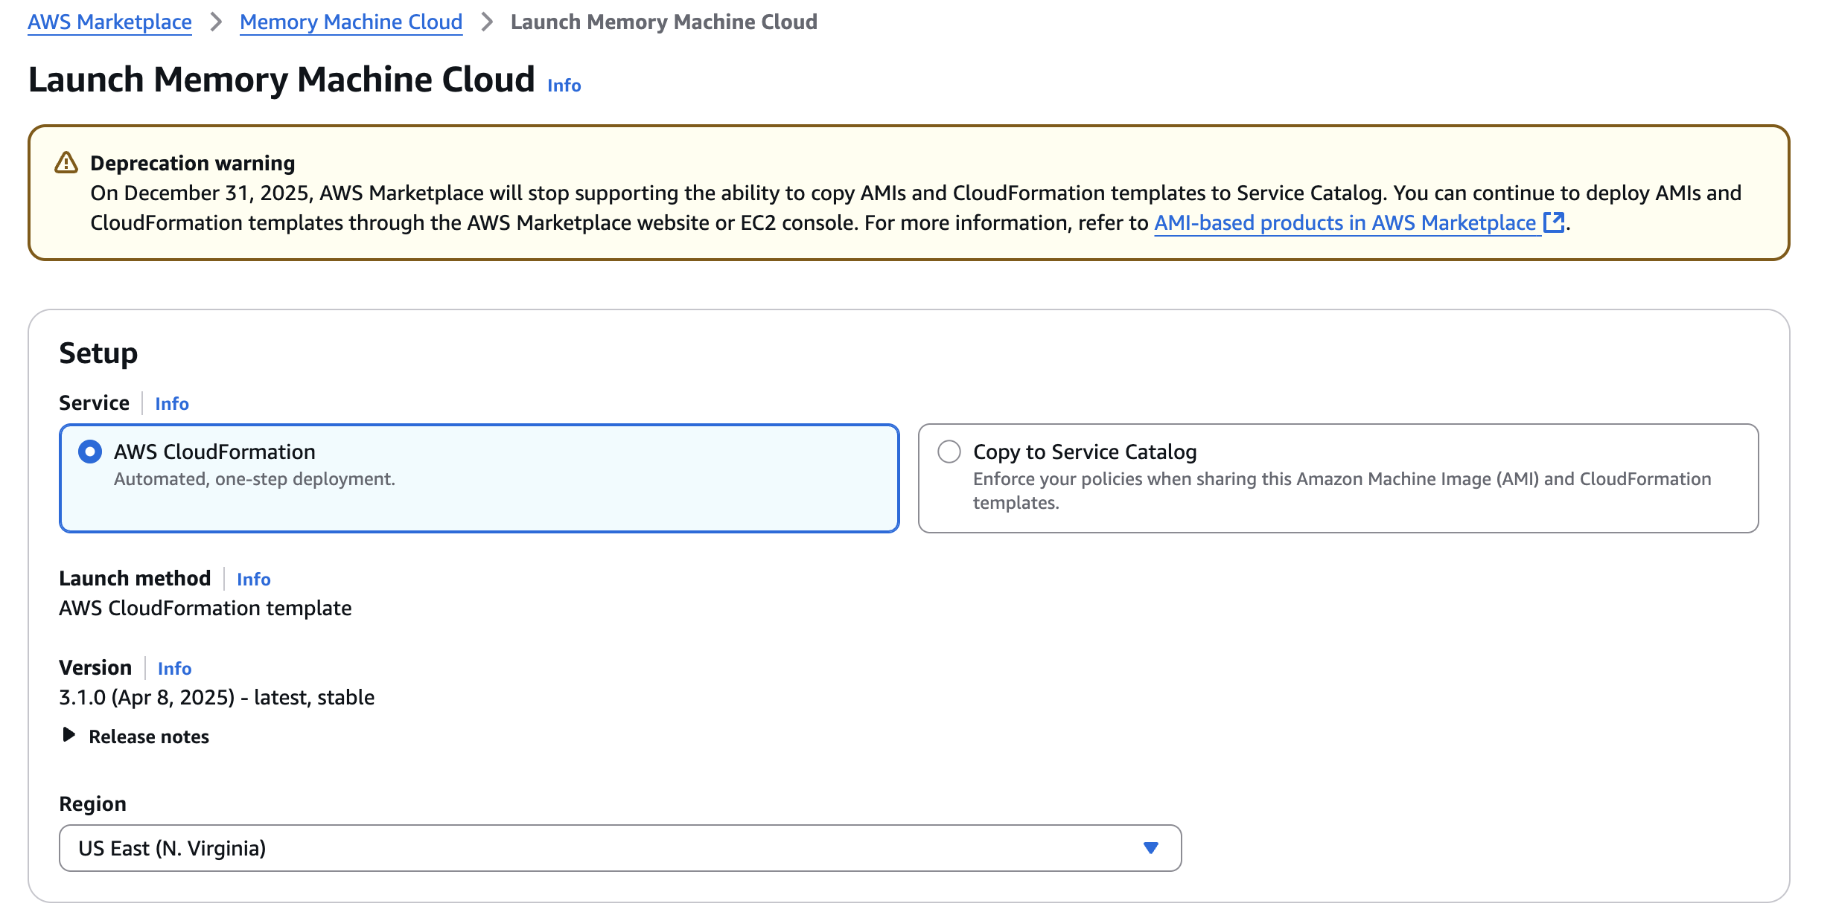Select Copy to Service Catalog radio option
Viewport: 1836px width, 918px height.
tap(949, 452)
